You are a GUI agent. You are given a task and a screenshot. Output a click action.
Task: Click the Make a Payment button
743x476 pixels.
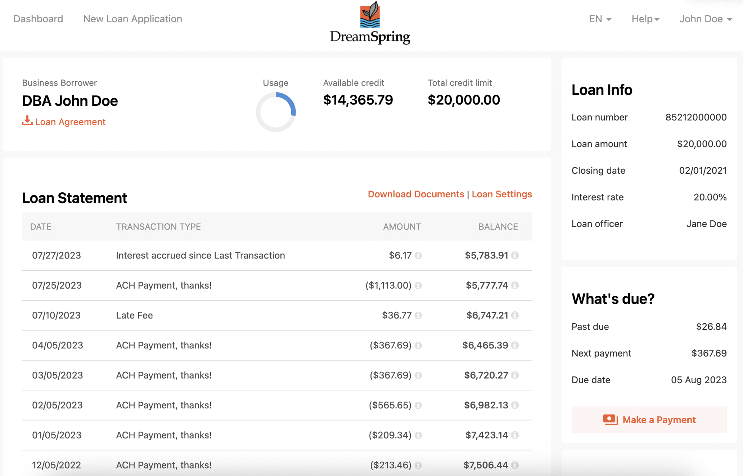(649, 419)
